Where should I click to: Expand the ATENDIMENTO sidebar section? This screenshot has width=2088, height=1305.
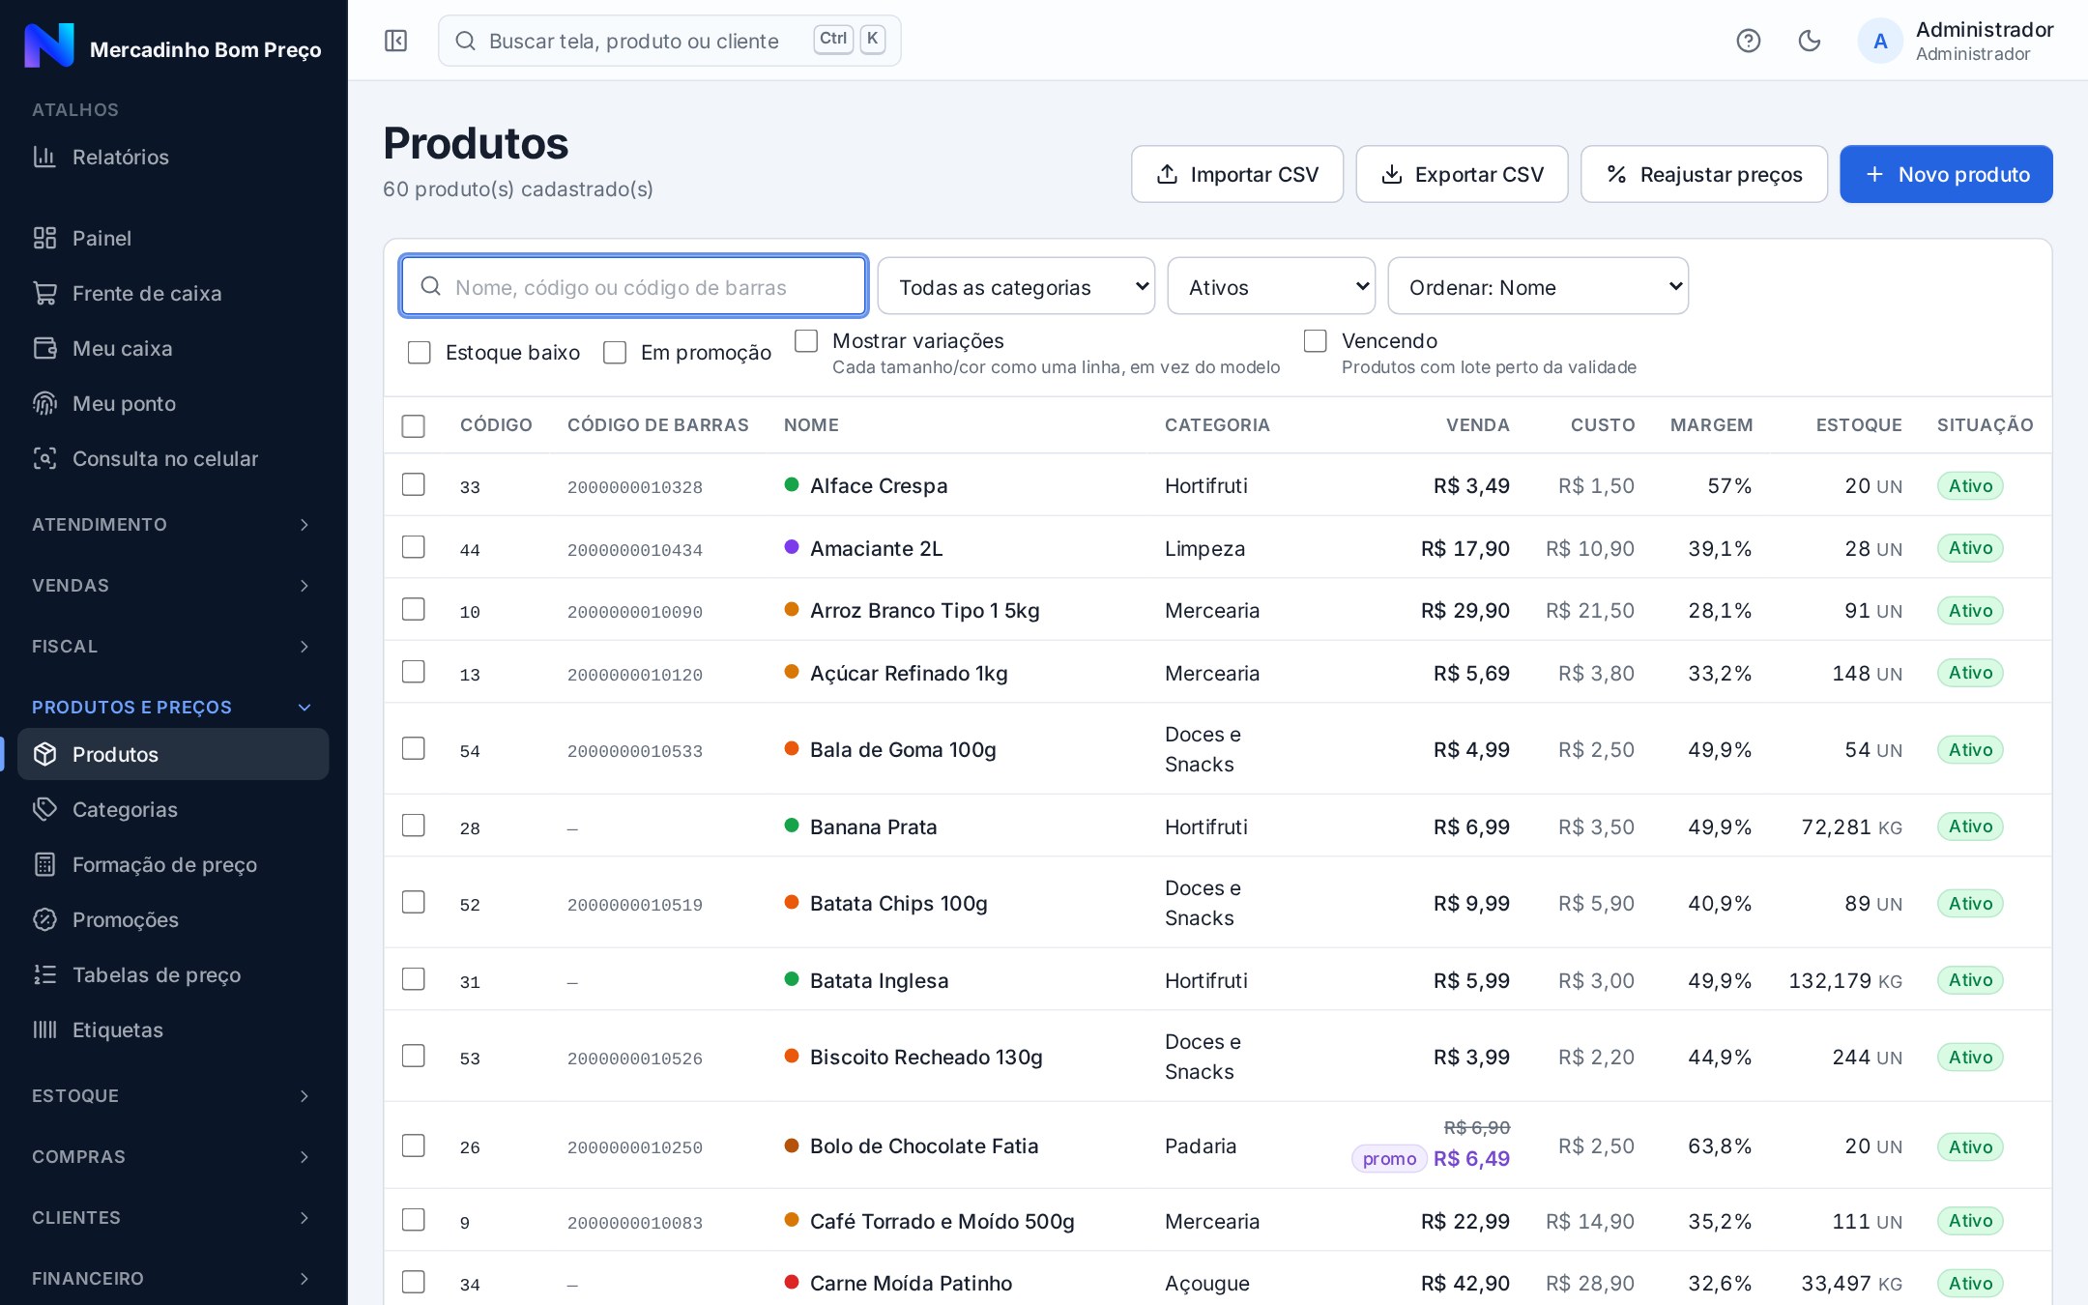pyautogui.click(x=173, y=524)
